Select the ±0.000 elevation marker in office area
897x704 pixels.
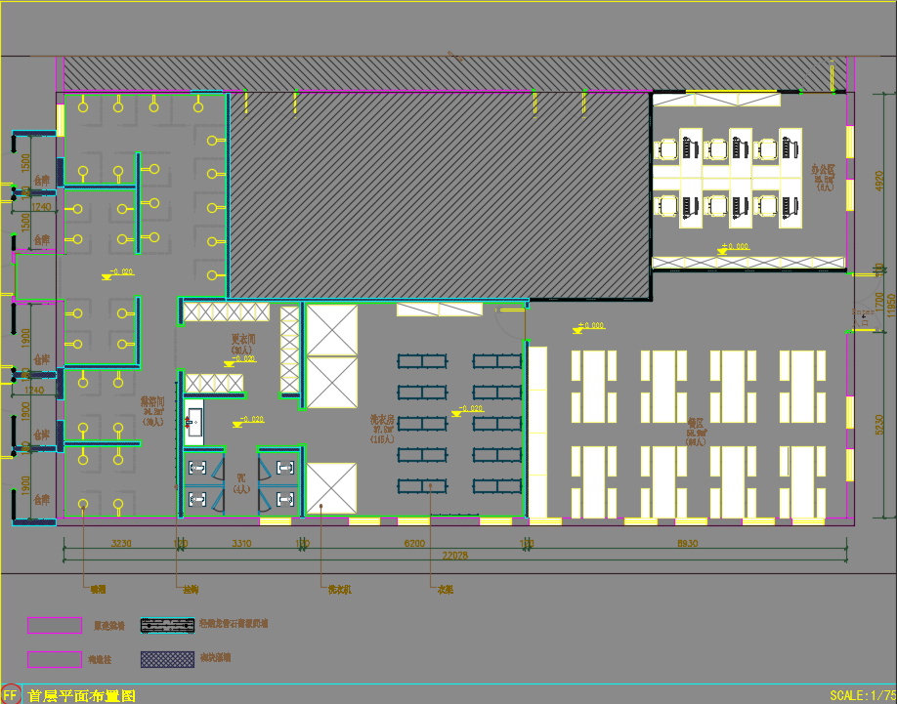click(x=734, y=247)
